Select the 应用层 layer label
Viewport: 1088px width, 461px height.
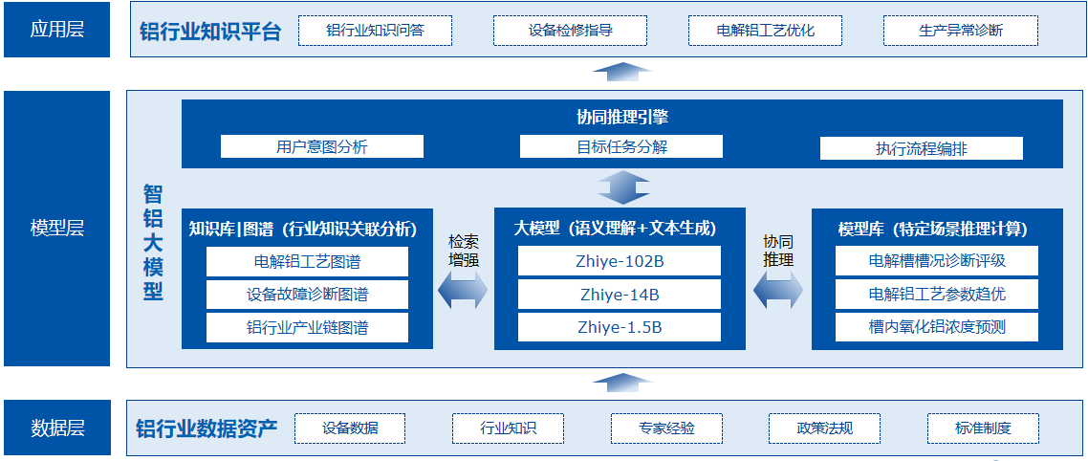(57, 30)
